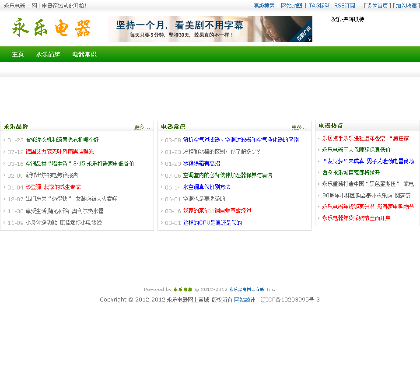This screenshot has width=420, height=382.
Task: Open article 新鲜出炉的电烤箱报告
Action: (52, 175)
